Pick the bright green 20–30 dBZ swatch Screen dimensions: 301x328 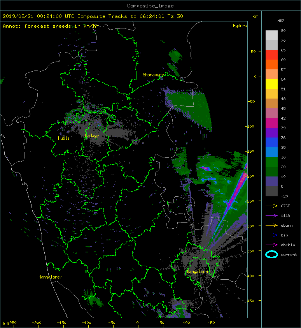click(271, 162)
